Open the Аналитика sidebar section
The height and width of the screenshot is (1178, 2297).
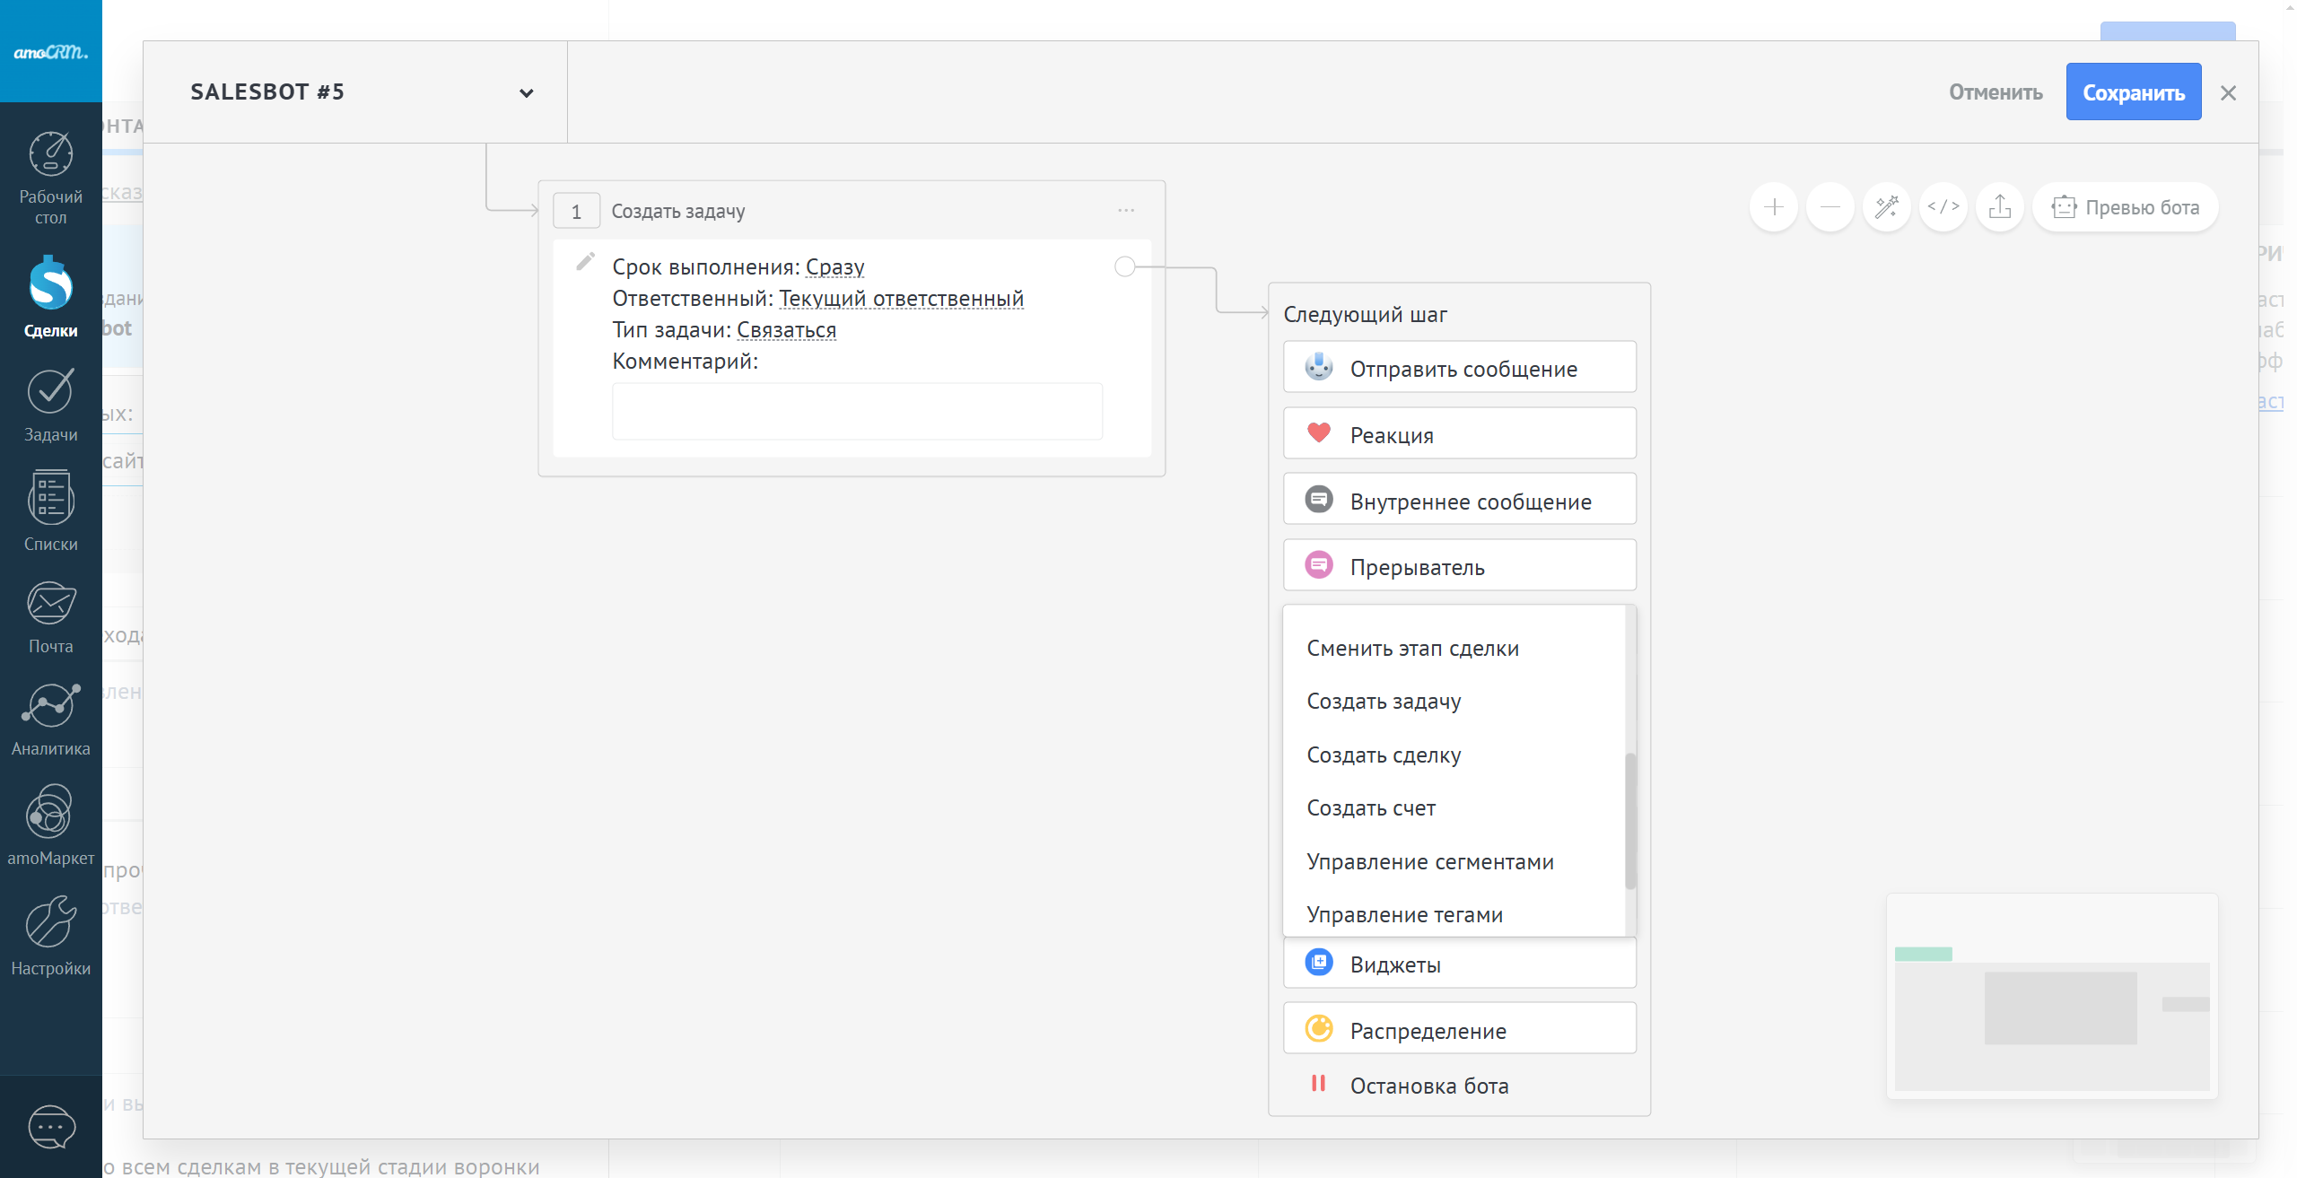[50, 720]
